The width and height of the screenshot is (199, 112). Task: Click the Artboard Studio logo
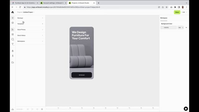(x=12, y=12)
